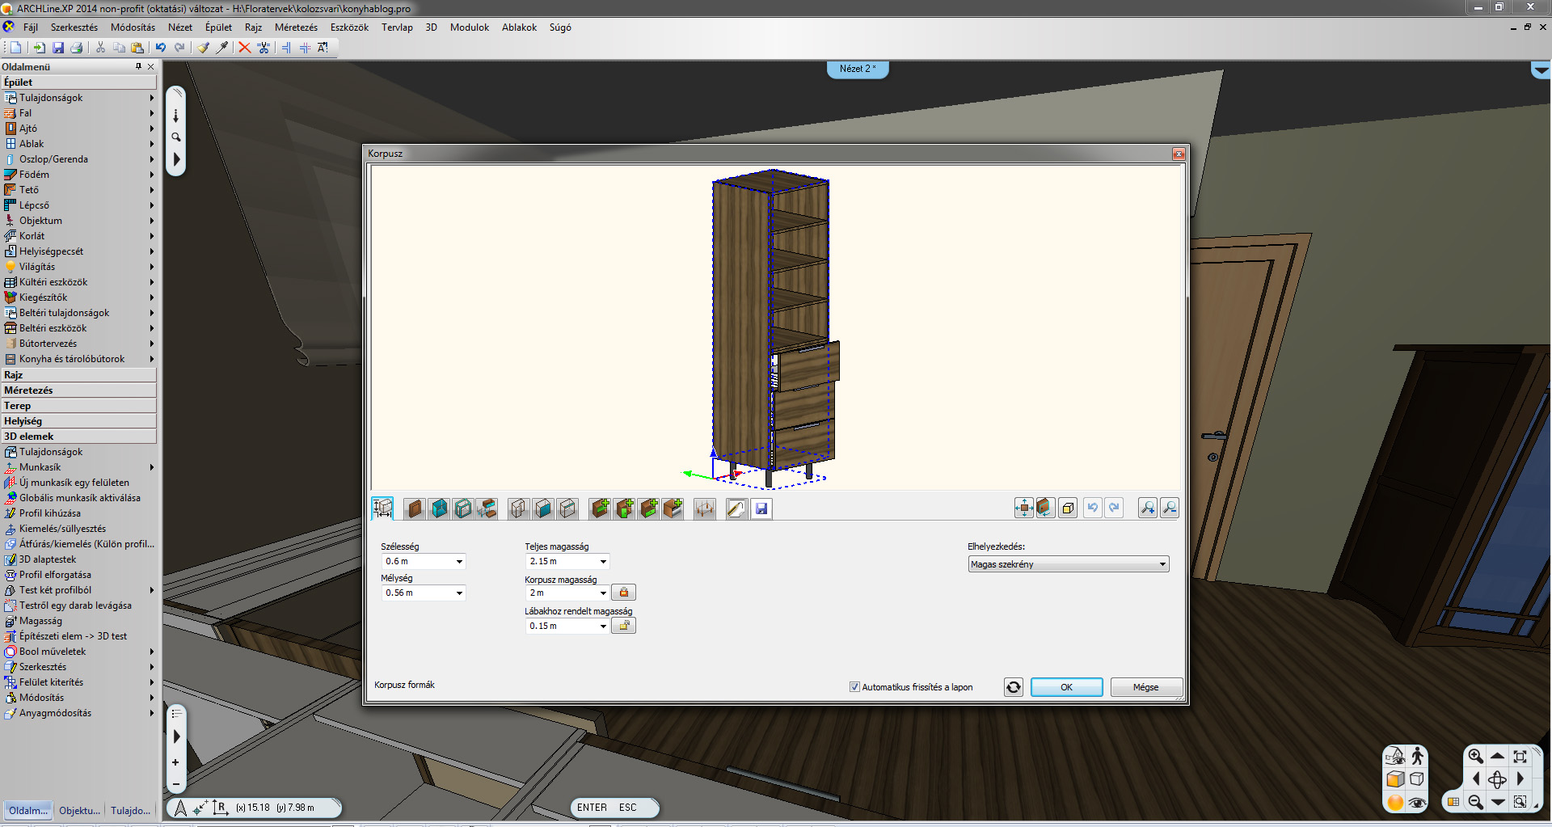Switch to the Objektu... bottom tab
Image resolution: width=1552 pixels, height=827 pixels.
click(80, 810)
